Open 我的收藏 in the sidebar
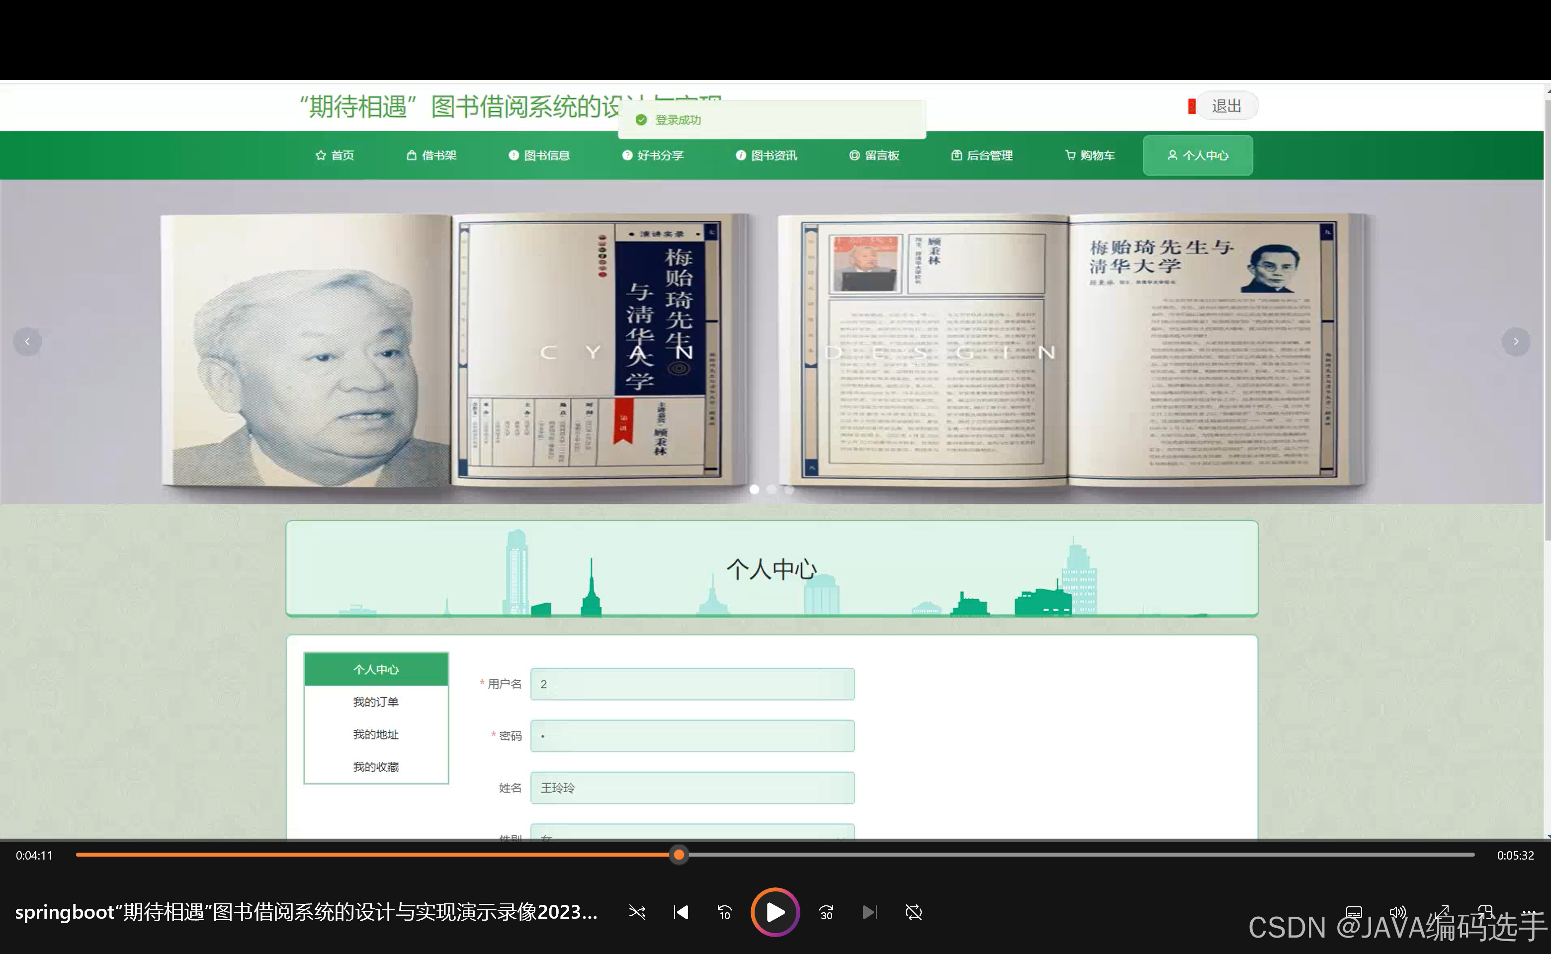1551x954 pixels. pyautogui.click(x=376, y=767)
